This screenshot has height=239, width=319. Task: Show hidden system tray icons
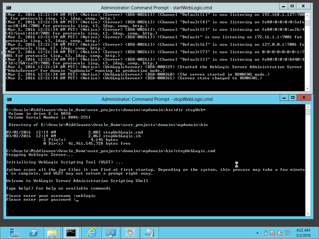pyautogui.click(x=257, y=233)
